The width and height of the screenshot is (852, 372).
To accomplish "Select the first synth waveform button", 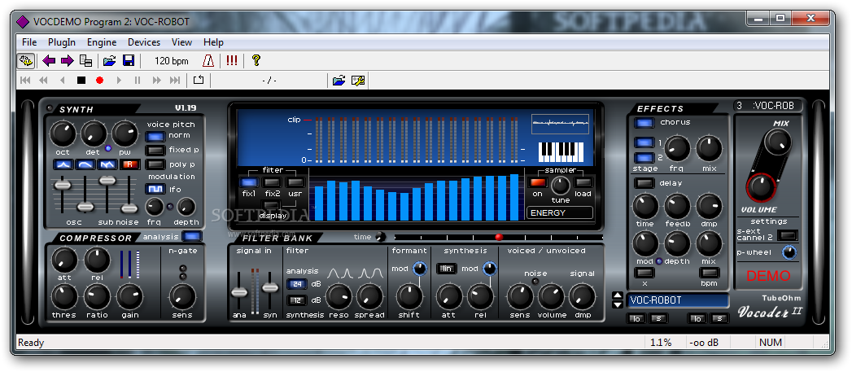I will pyautogui.click(x=63, y=164).
